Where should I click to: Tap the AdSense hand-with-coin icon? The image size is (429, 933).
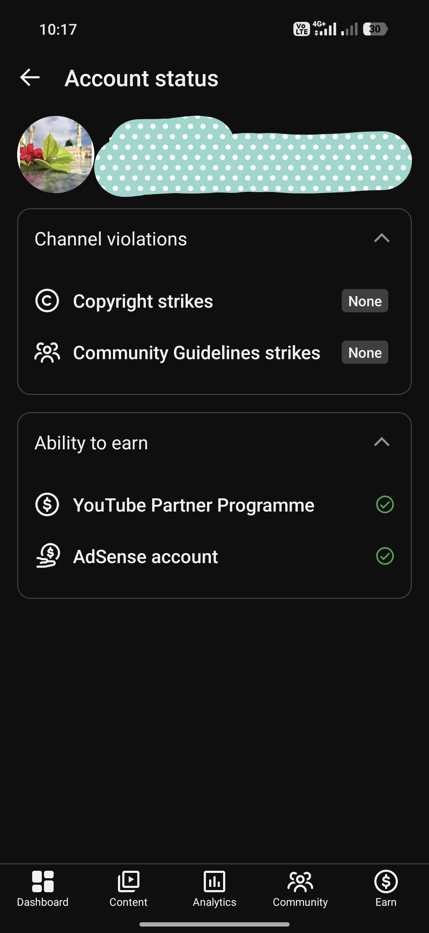click(48, 556)
